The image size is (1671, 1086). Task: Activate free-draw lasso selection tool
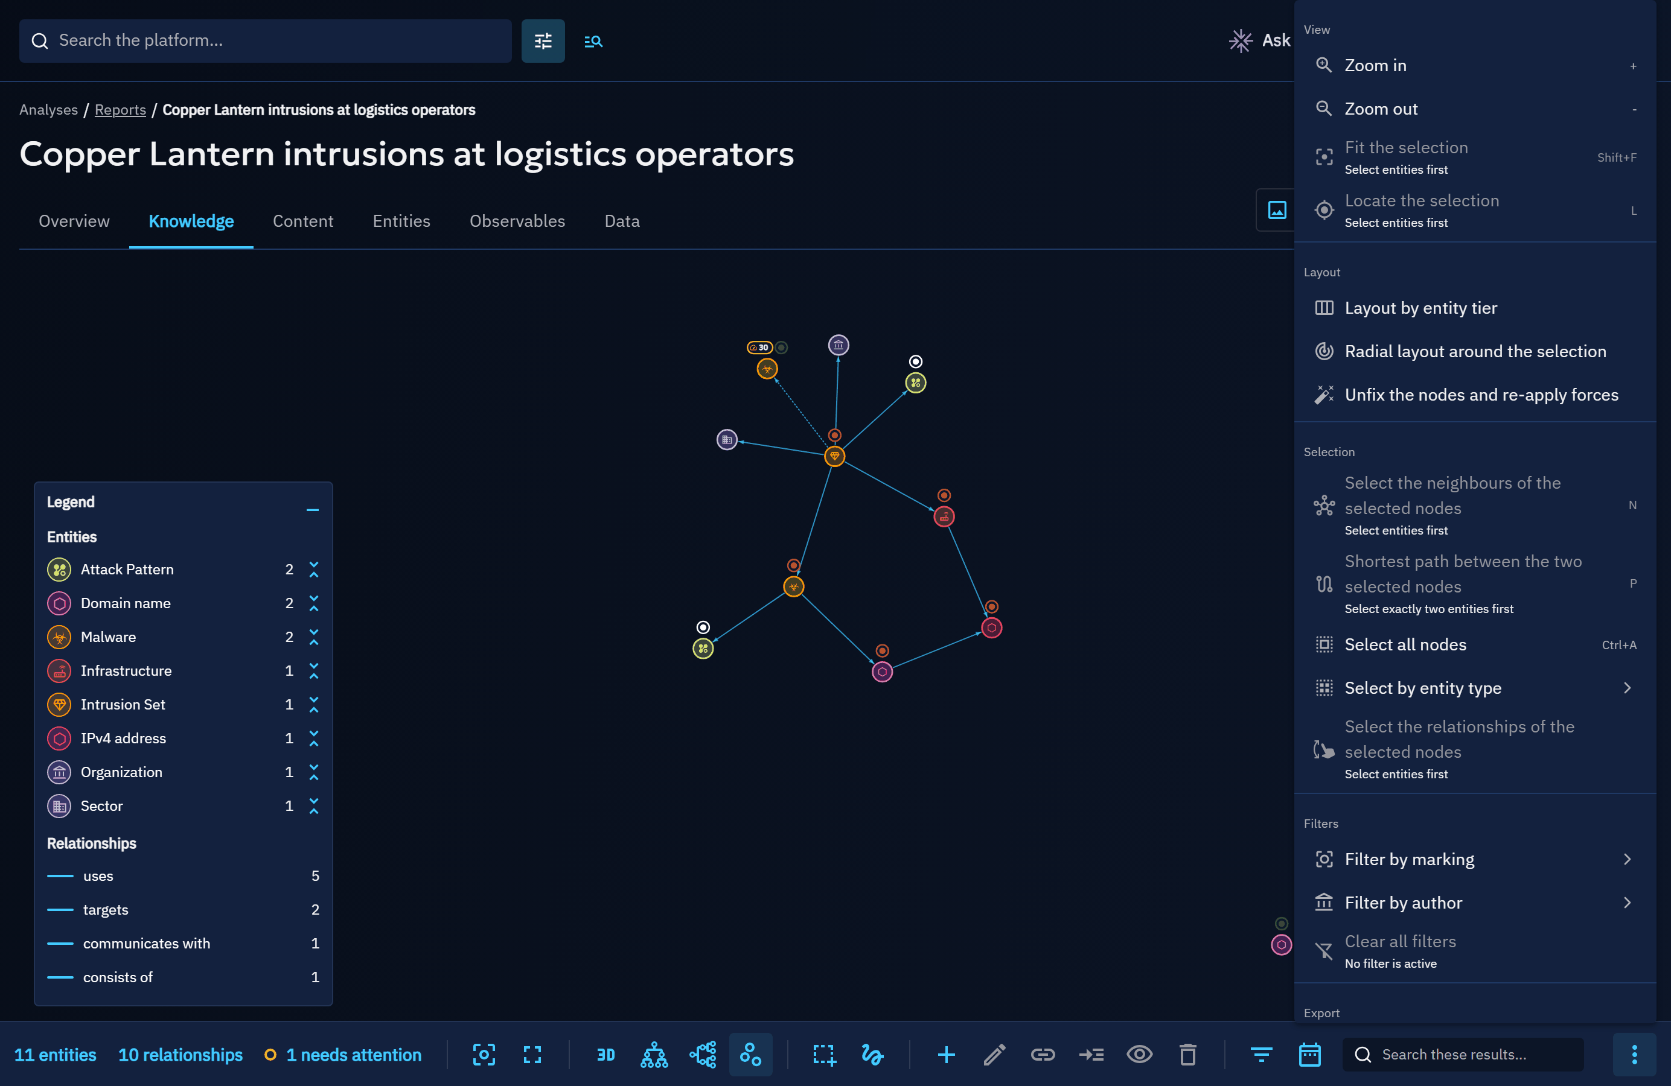coord(872,1055)
